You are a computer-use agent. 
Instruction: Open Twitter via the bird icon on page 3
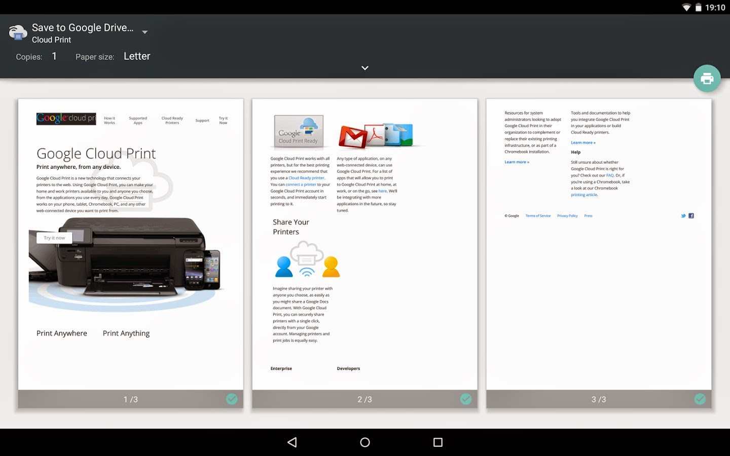[683, 215]
